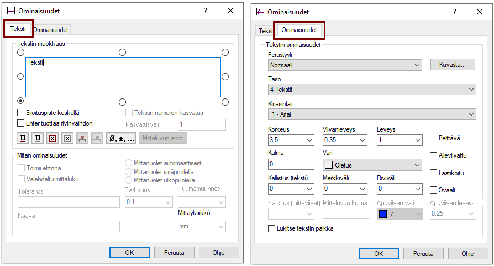Click the red boxed X icon

[52, 138]
